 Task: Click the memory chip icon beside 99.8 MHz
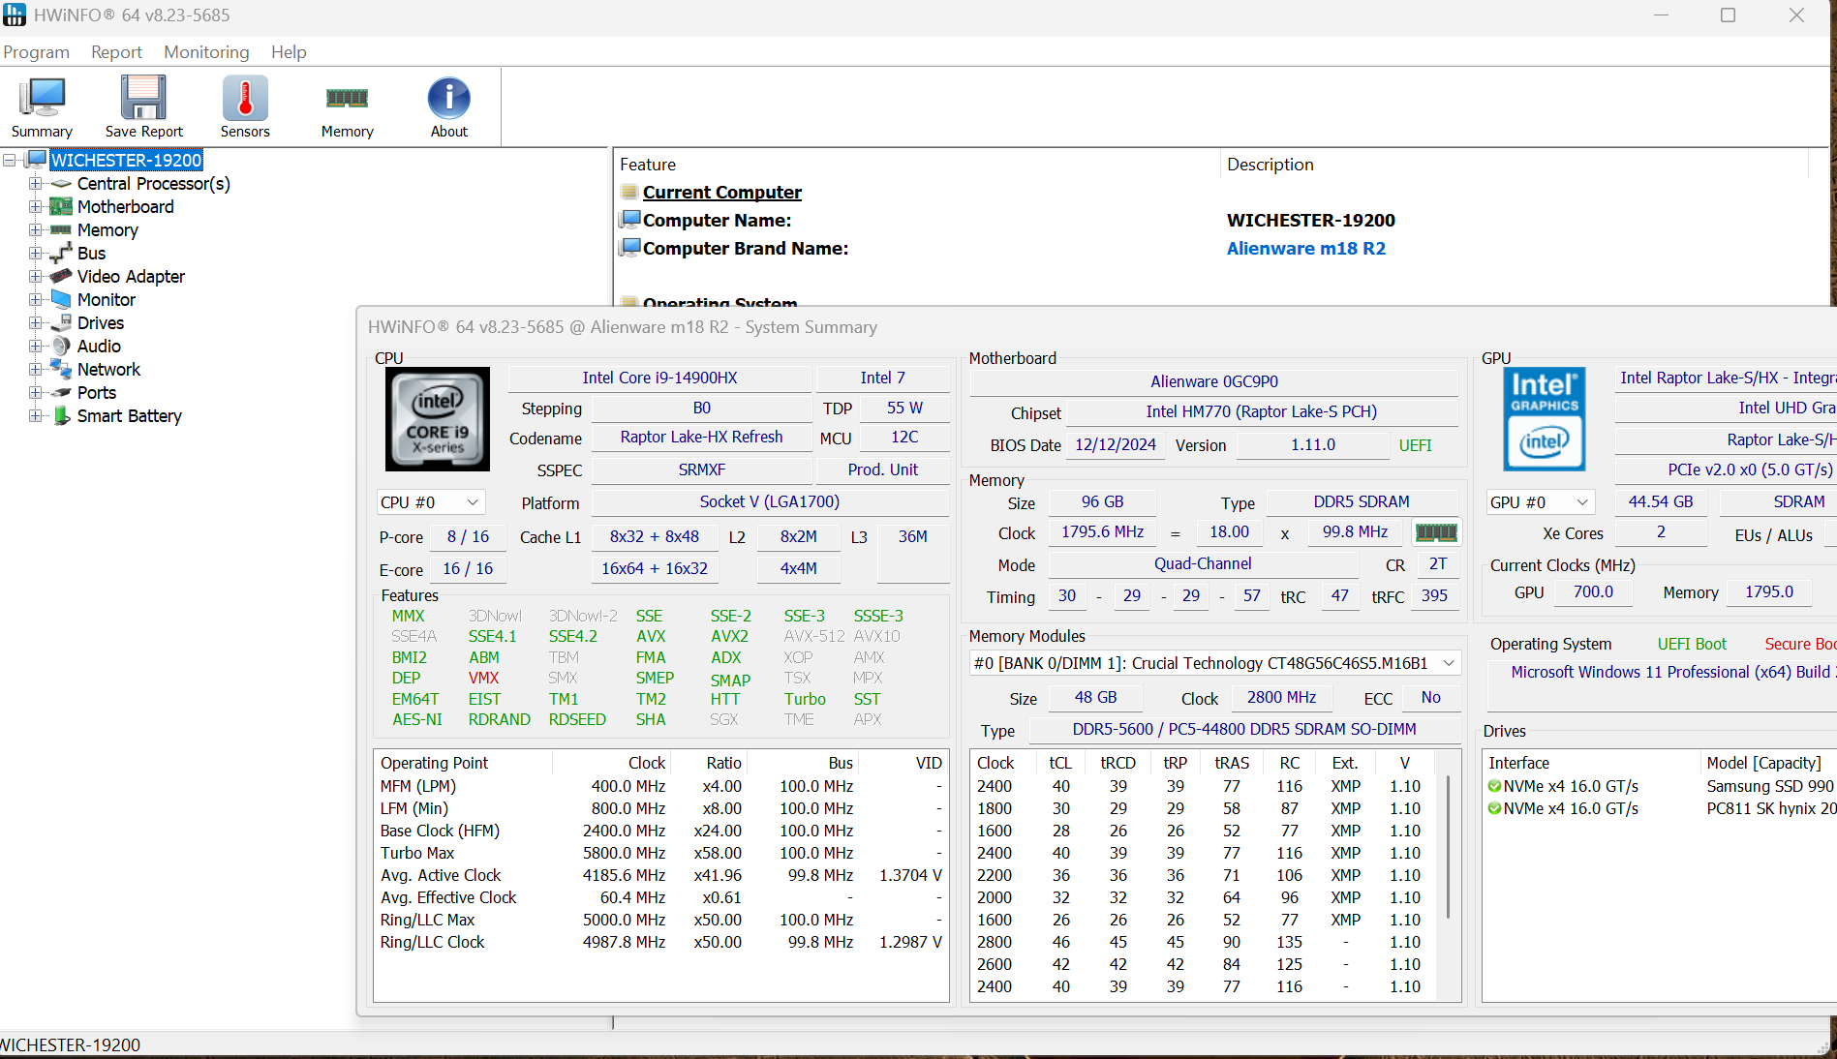tap(1436, 532)
